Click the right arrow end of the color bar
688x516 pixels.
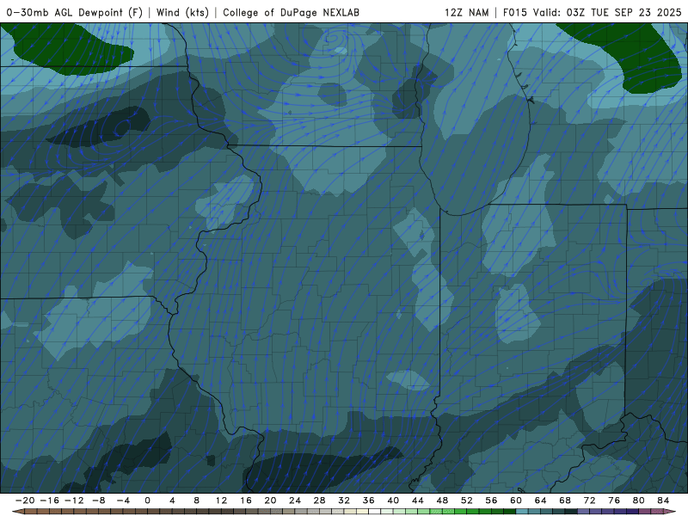tap(670, 512)
